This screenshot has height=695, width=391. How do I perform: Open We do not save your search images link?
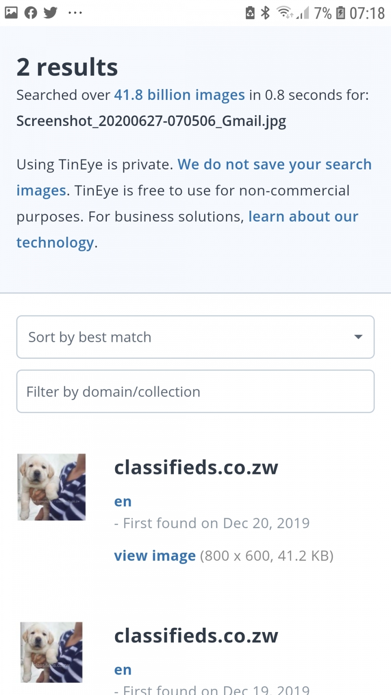pos(194,177)
